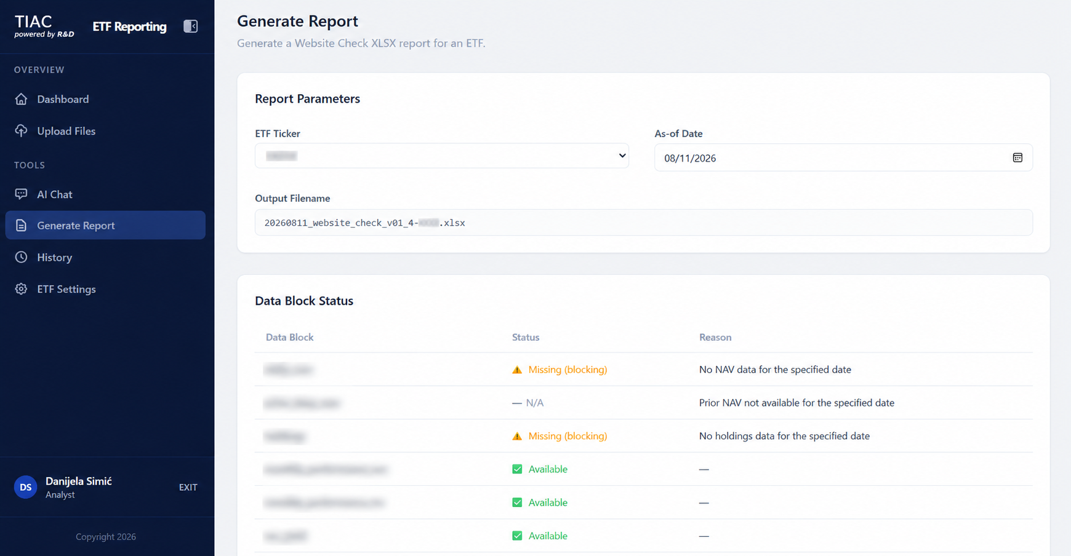Click the Copyright 2026 footer text
The image size is (1071, 556).
pos(106,537)
